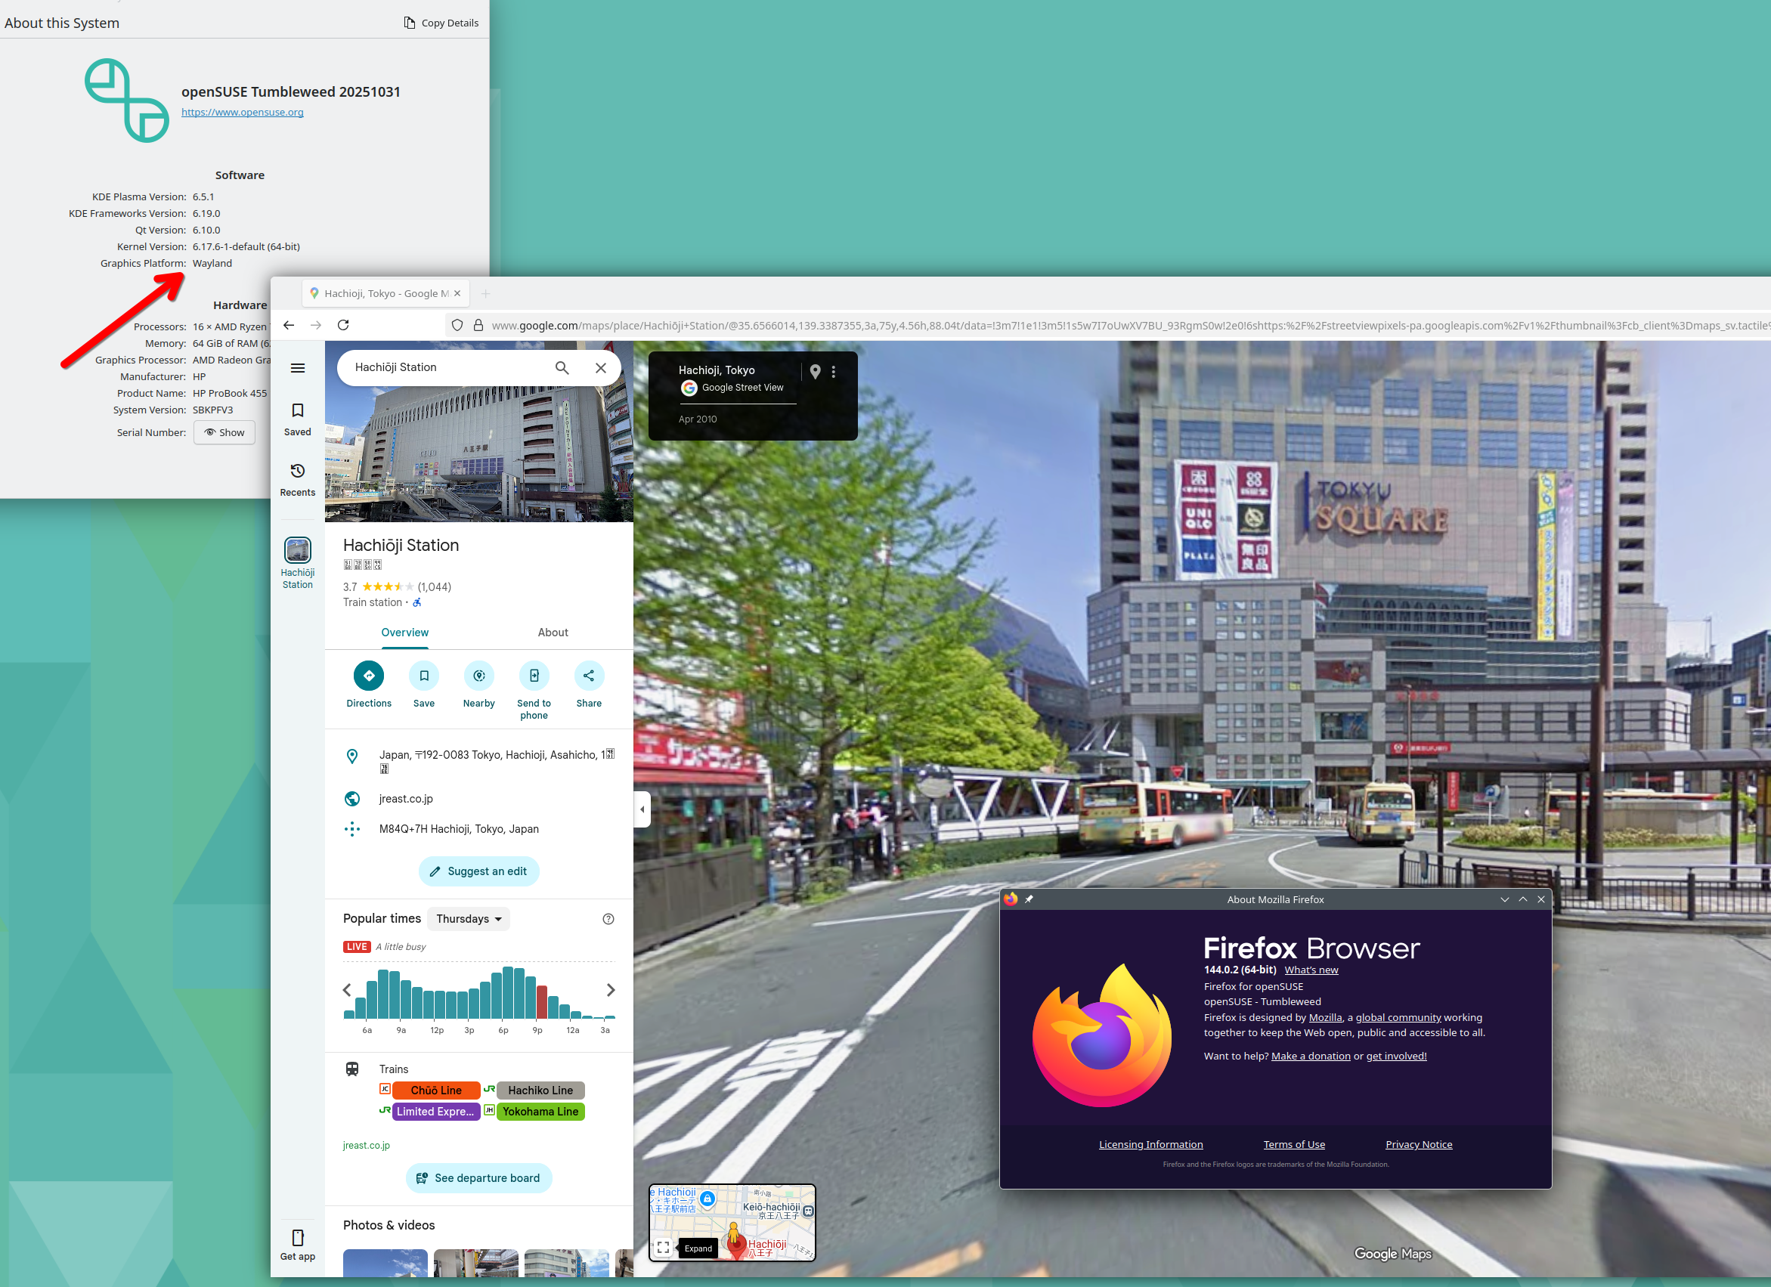Click See departure board button

click(x=478, y=1177)
